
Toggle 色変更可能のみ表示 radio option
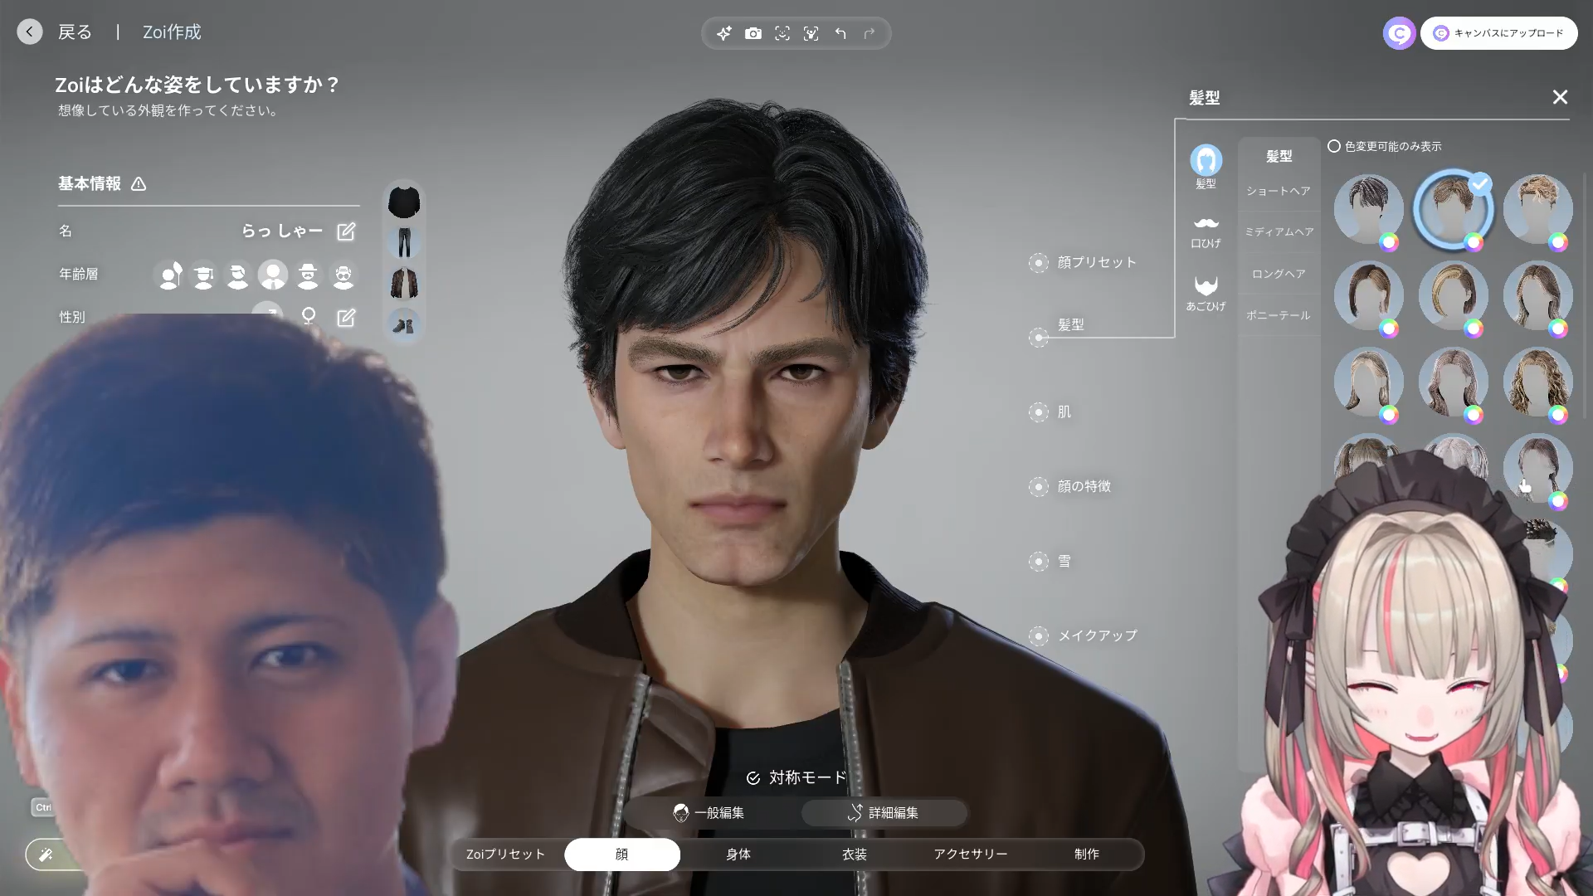1334,146
